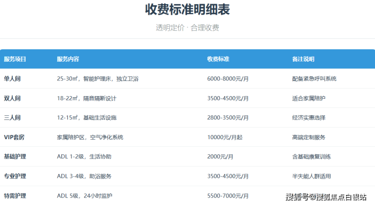Select the 10000元/月起 price cell
375x205 pixels.
coord(225,137)
